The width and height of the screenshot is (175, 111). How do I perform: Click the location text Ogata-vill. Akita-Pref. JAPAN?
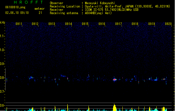click(x=109, y=6)
